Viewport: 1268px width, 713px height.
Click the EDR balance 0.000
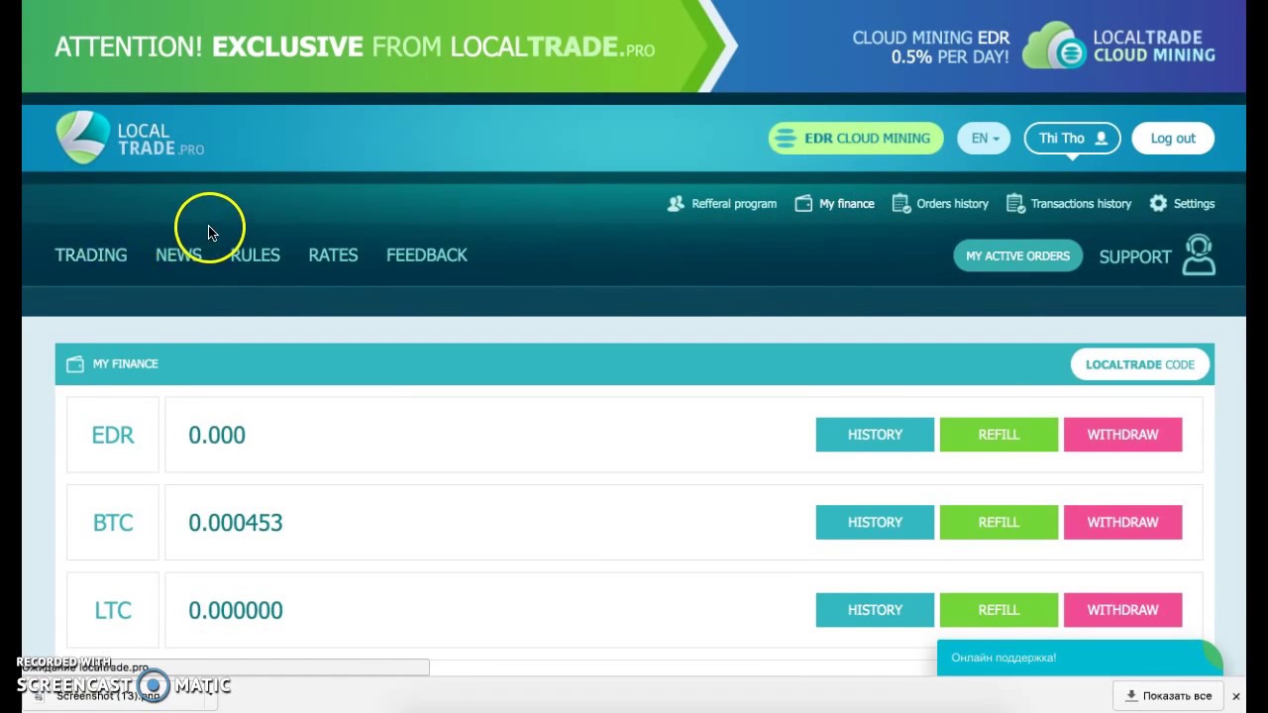pos(217,435)
